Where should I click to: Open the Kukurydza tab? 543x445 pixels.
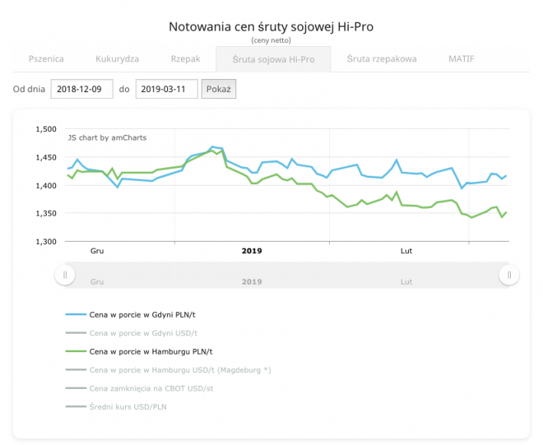[x=117, y=58]
